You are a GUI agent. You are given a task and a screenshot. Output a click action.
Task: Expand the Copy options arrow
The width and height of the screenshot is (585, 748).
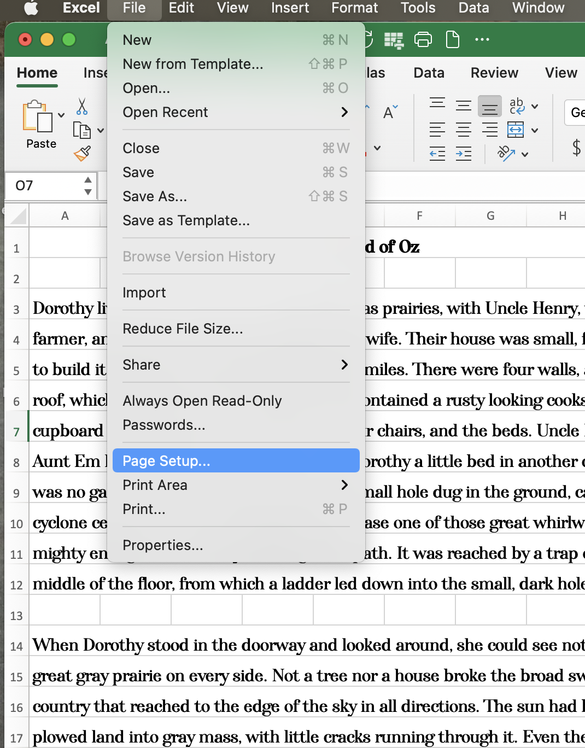(101, 131)
